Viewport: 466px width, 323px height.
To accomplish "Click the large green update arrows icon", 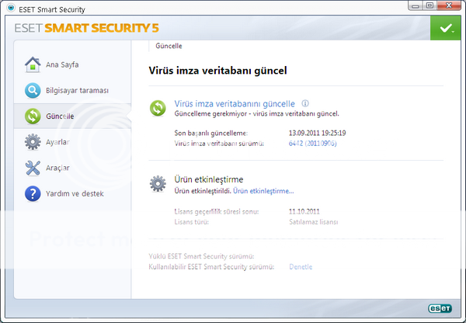I will (158, 107).
